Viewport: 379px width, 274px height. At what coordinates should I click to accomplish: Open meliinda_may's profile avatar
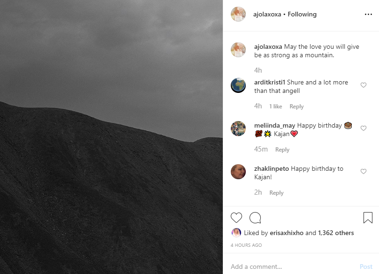tap(238, 129)
